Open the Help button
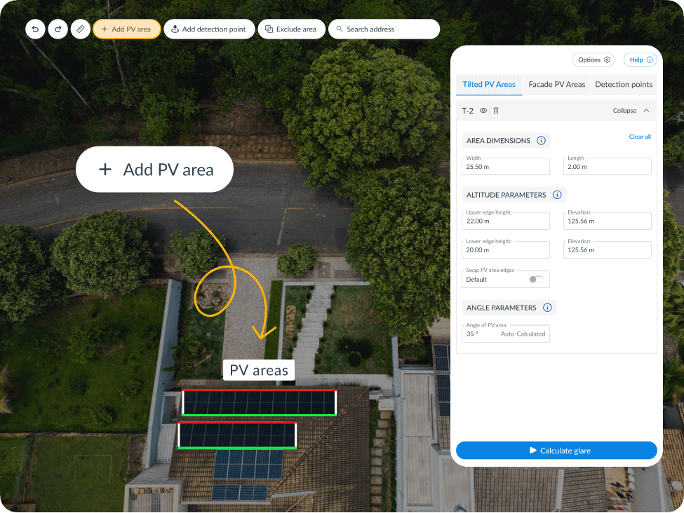The image size is (684, 513). click(641, 60)
